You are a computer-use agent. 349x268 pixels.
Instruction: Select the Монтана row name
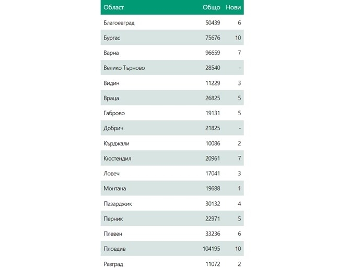[115, 189]
